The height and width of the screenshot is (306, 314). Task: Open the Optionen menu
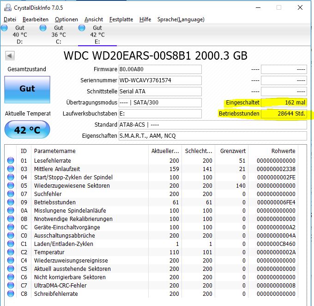tap(66, 19)
